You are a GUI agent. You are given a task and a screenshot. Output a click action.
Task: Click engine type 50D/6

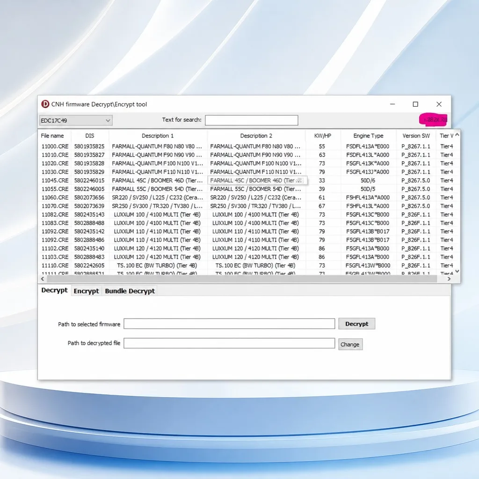point(368,181)
